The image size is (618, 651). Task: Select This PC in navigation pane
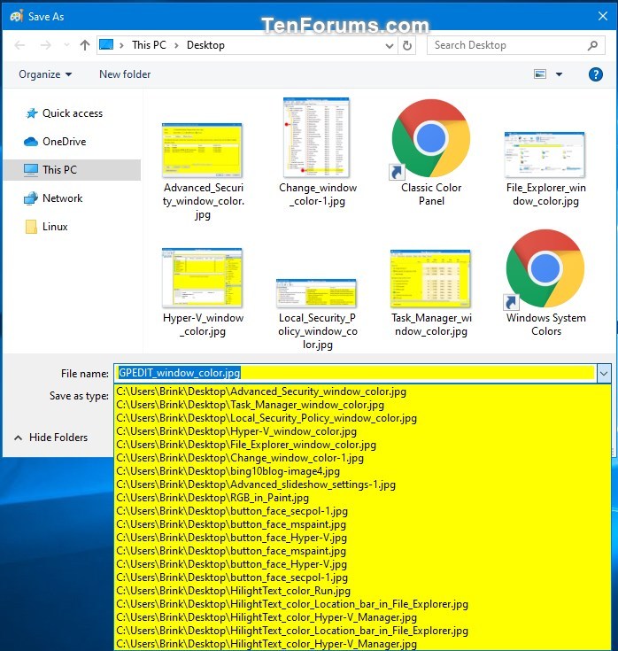[72, 170]
